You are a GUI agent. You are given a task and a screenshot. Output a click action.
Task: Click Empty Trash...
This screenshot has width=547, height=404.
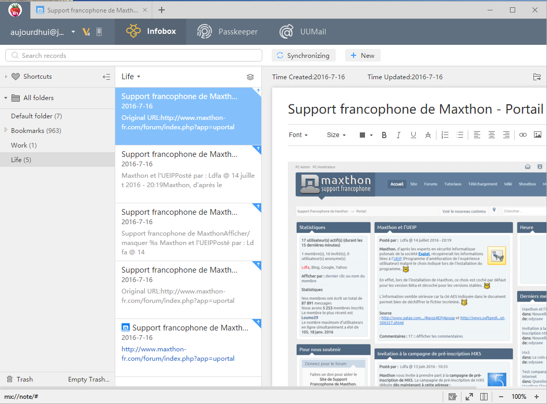pos(89,379)
